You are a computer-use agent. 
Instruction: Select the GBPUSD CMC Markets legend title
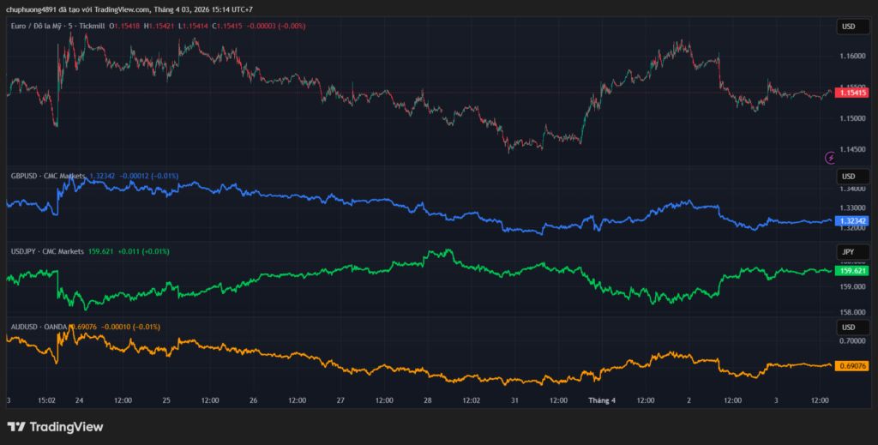point(46,176)
